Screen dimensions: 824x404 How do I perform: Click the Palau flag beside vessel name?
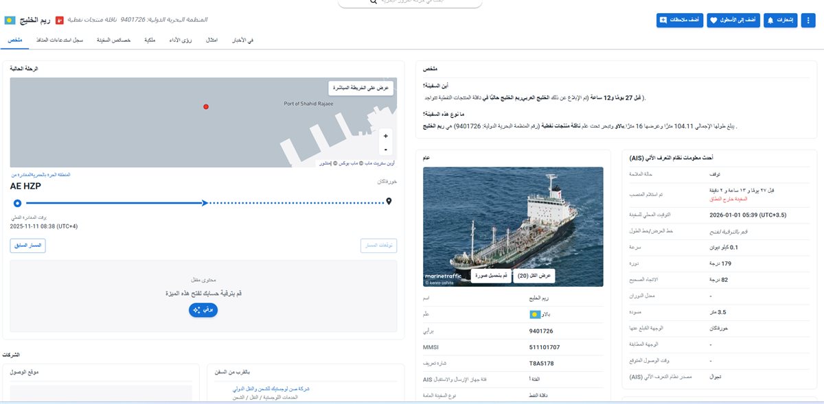click(10, 20)
